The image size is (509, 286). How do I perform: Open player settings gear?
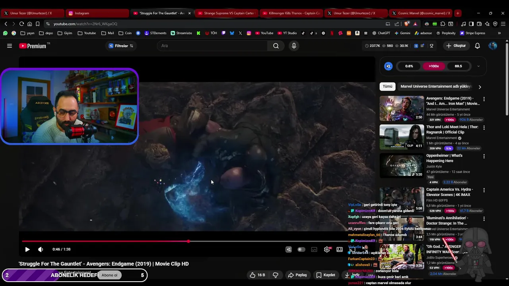(x=327, y=249)
